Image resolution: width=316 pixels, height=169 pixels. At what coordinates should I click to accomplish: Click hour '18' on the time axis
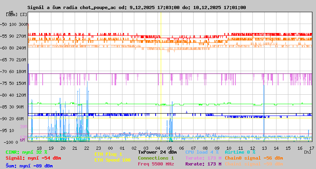coord(39,148)
